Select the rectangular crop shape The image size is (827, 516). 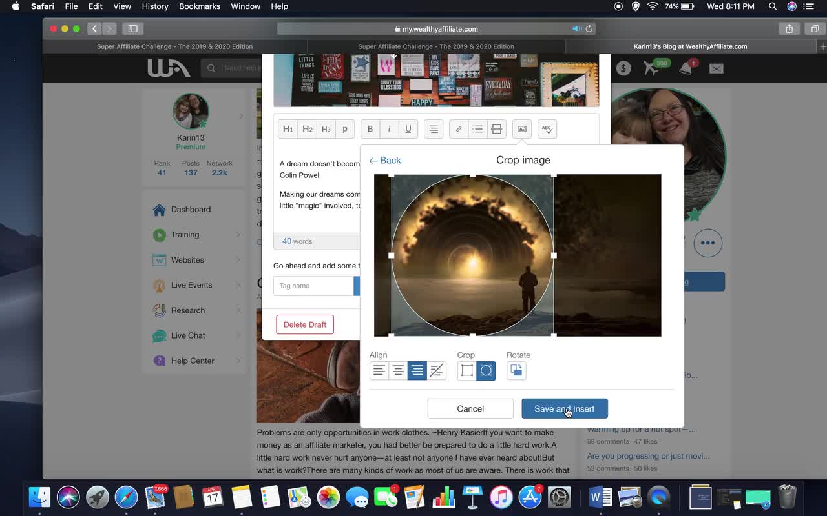click(x=466, y=370)
